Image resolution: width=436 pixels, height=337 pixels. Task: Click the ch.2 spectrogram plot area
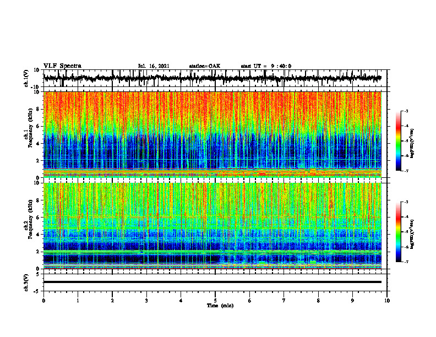tap(212, 226)
